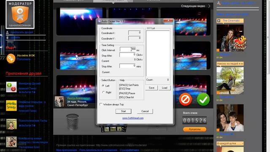This screenshot has width=270, height=152.
Task: Click the points counter 001526
Action: pos(194,120)
